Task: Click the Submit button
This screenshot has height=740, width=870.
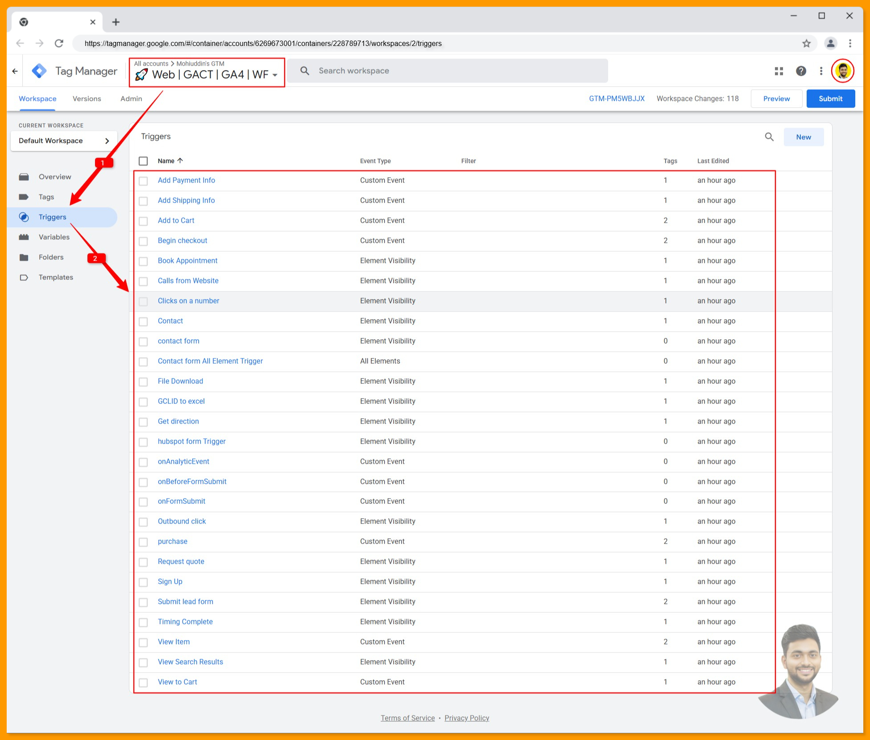Action: [830, 99]
